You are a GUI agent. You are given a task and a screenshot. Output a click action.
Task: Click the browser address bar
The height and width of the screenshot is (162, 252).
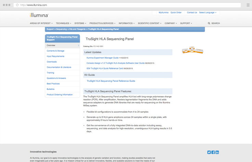point(127,5)
